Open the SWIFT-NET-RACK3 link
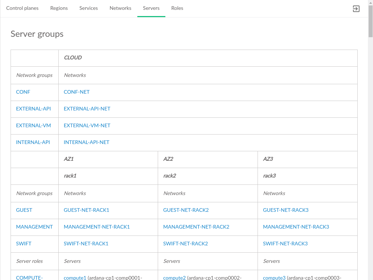The width and height of the screenshot is (373, 280). pos(285,244)
